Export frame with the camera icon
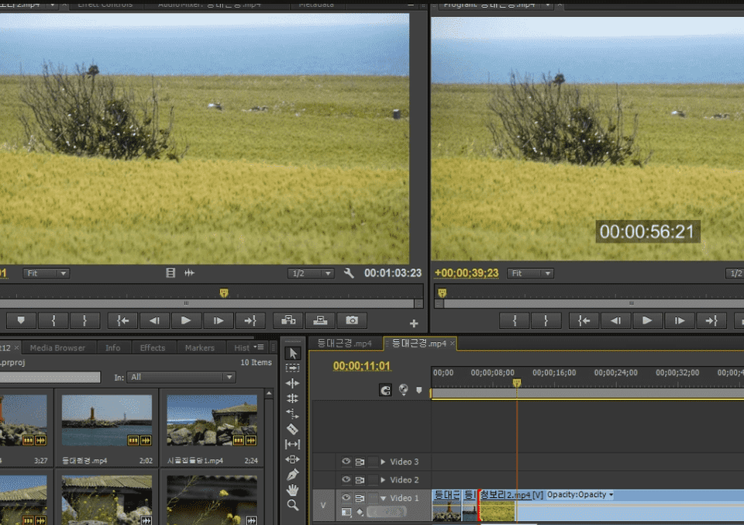 pos(352,320)
